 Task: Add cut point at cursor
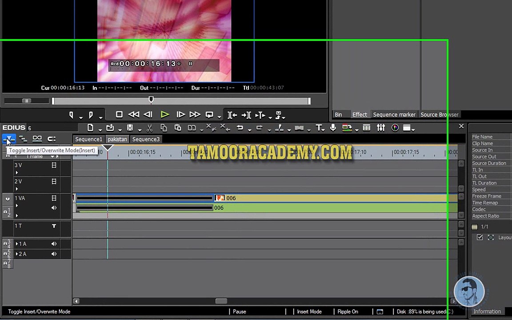(x=279, y=128)
